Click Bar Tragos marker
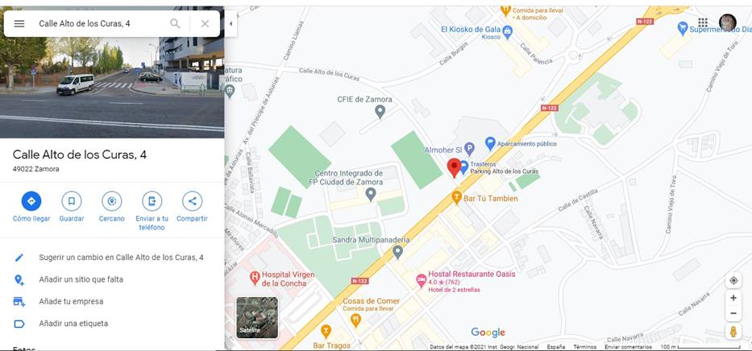752x351 pixels. [x=326, y=331]
